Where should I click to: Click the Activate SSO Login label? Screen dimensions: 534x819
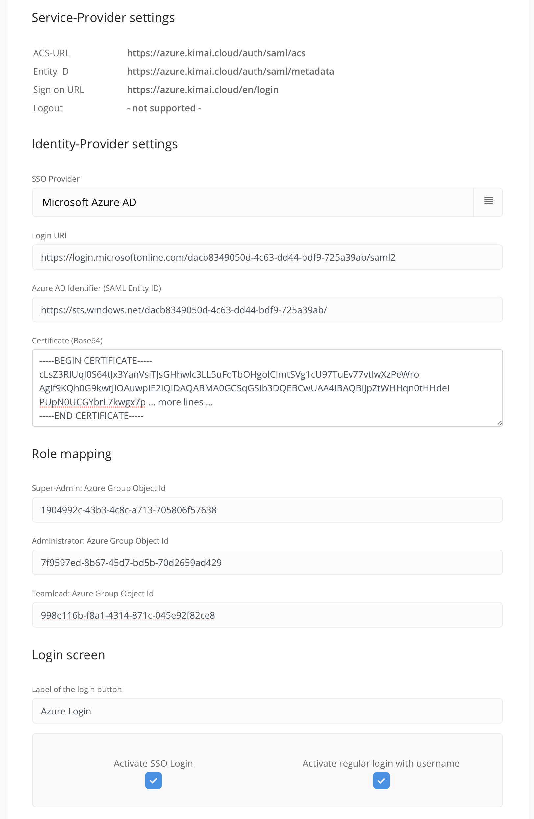pyautogui.click(x=153, y=763)
